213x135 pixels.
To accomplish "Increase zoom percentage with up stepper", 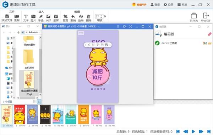I will point(101,16).
